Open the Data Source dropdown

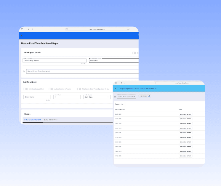point(97,97)
